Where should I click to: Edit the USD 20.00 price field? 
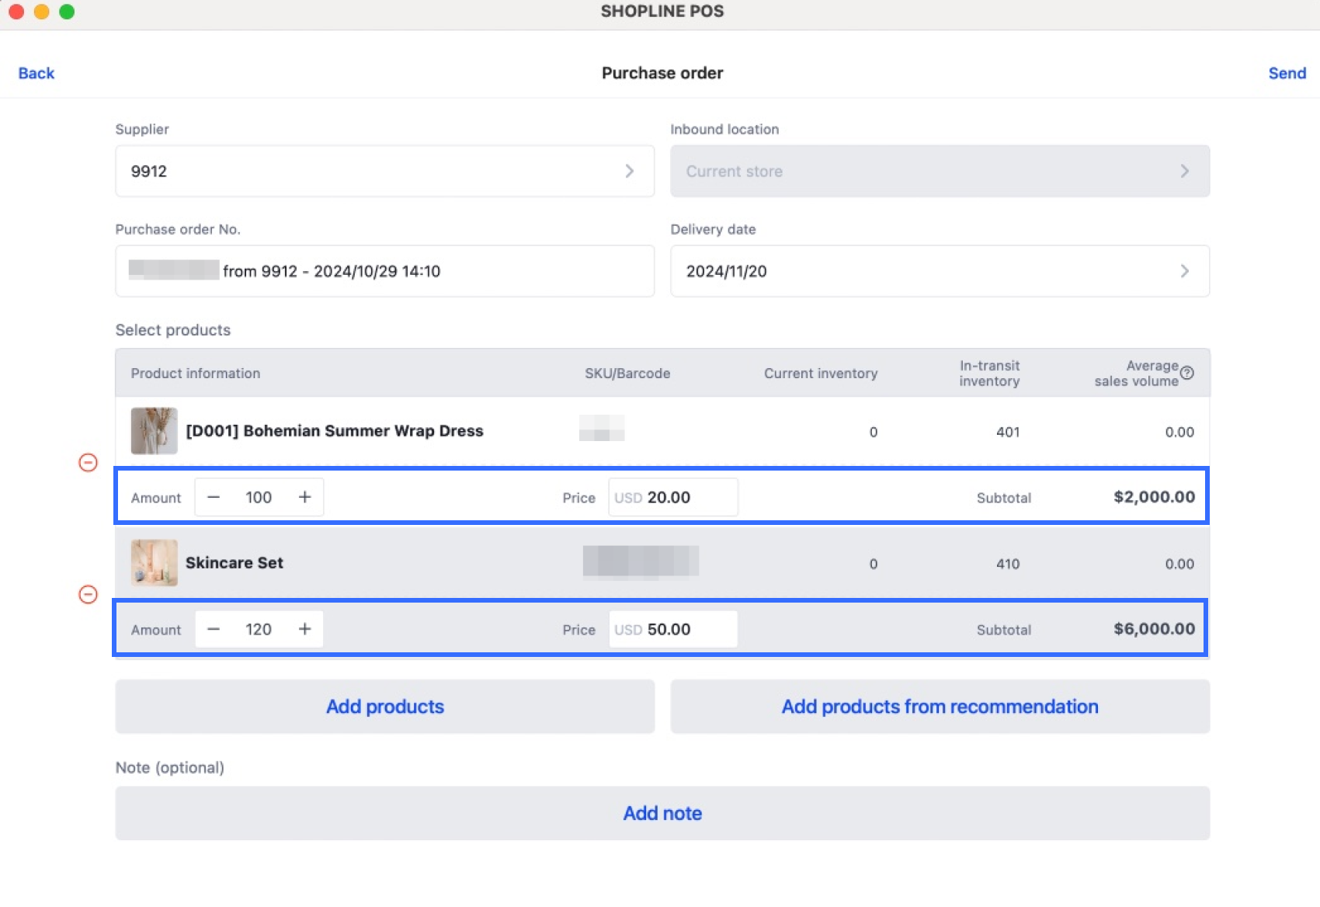click(672, 498)
